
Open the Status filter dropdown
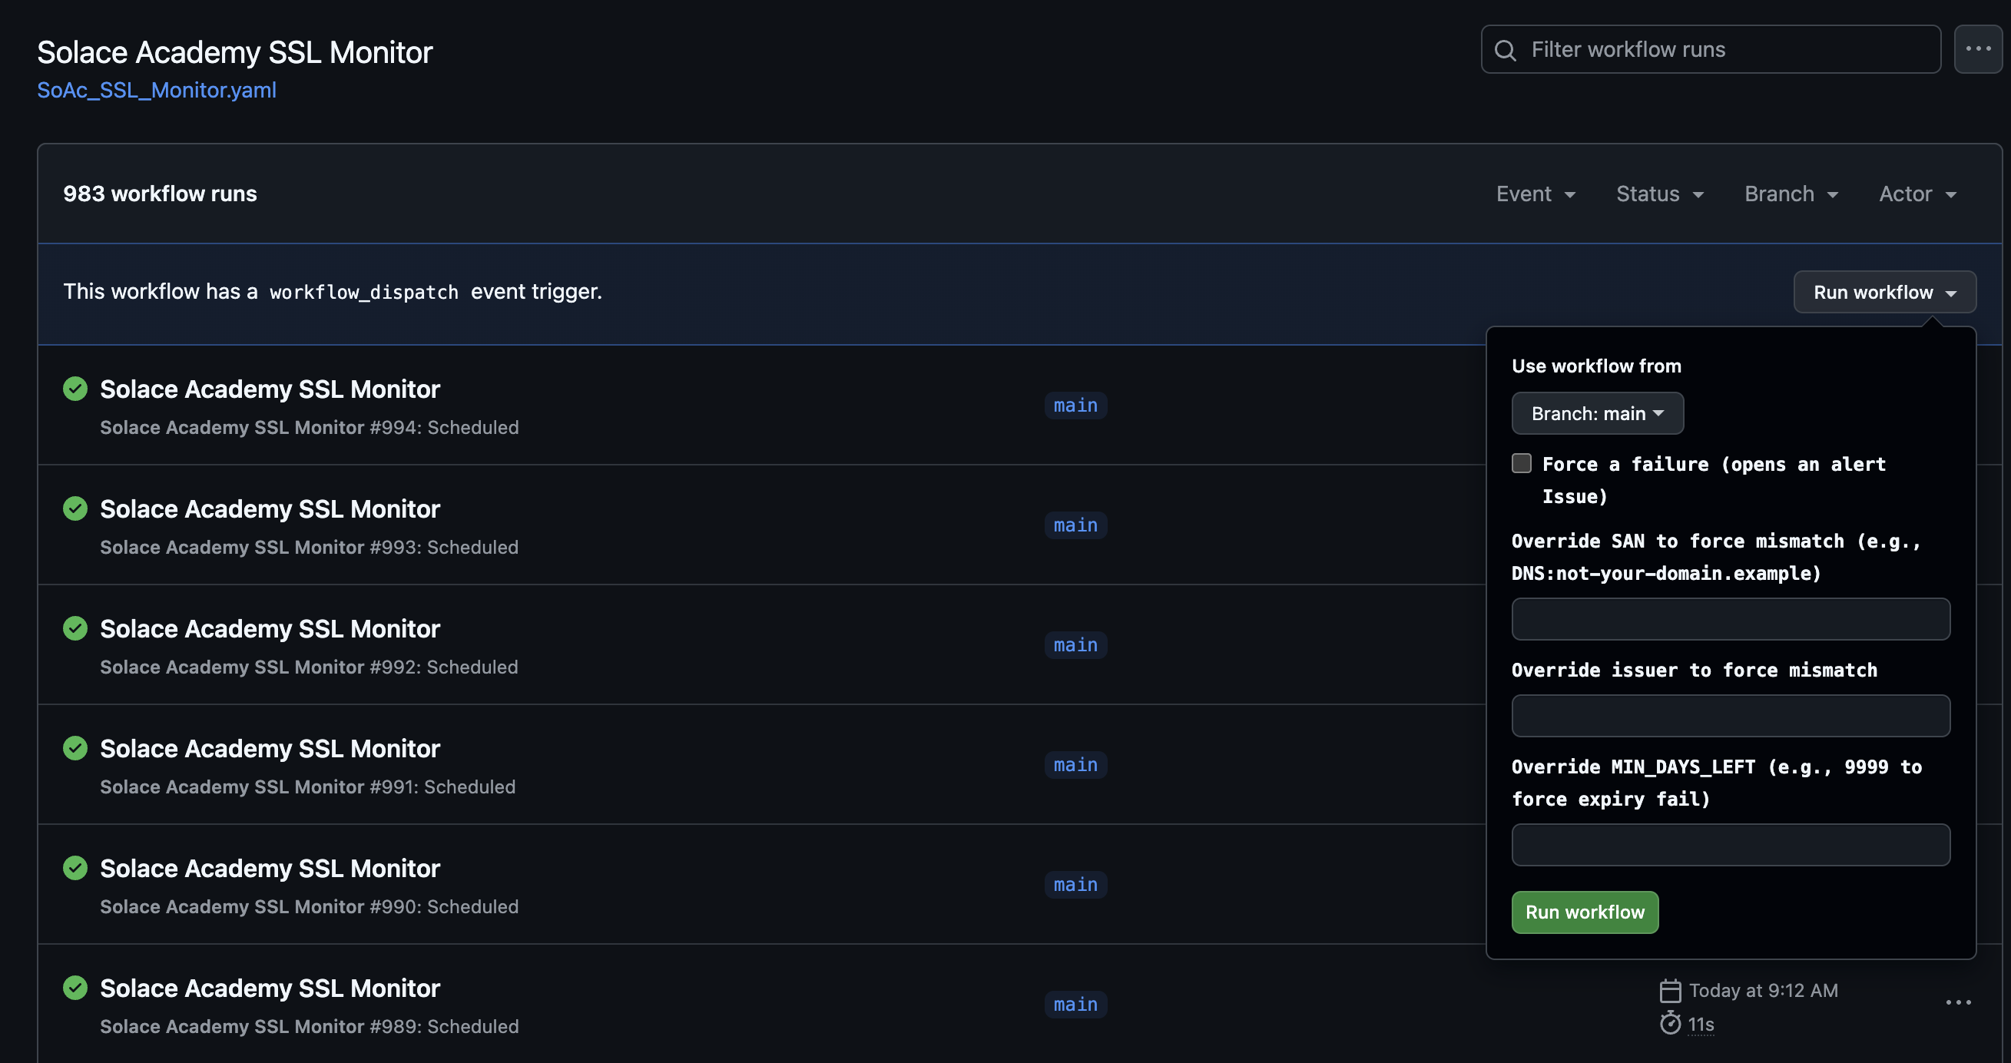coord(1660,194)
